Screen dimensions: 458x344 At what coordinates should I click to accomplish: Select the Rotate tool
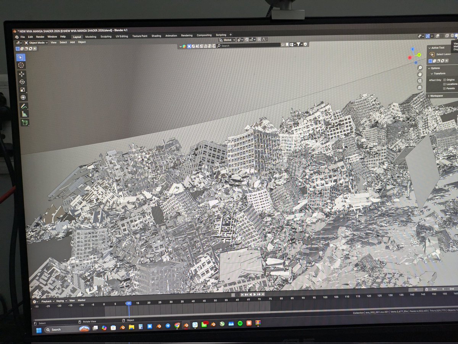[22, 82]
